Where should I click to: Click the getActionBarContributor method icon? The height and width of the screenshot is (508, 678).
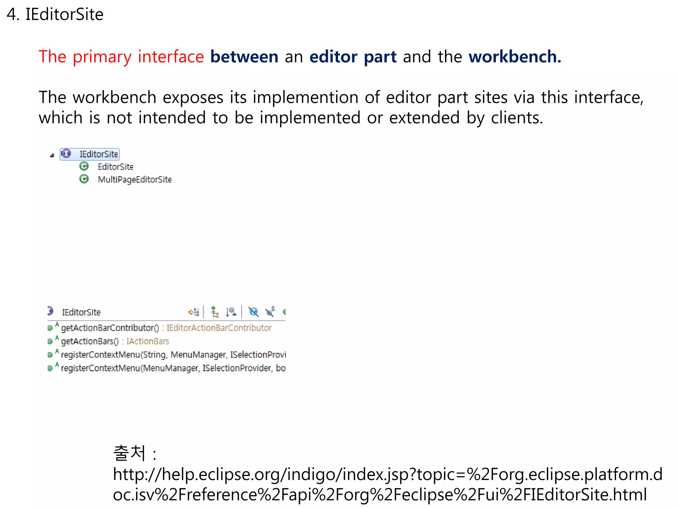pyautogui.click(x=50, y=328)
